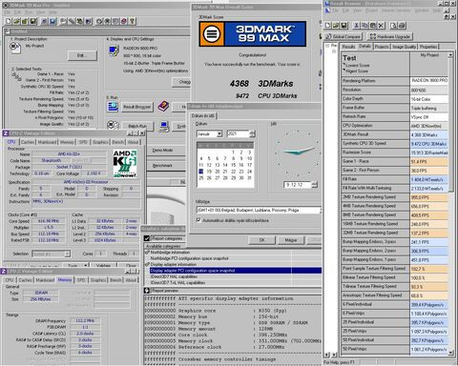Click Open folder icon in Result Browser toolbar

(x=336, y=26)
